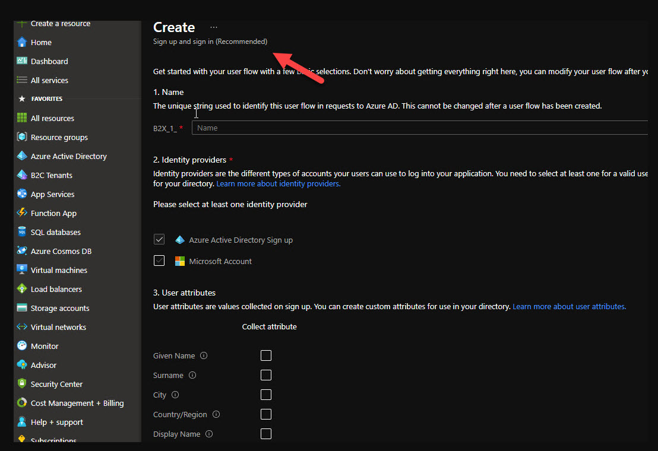
Task: Click the City info icon
Action: click(x=175, y=395)
